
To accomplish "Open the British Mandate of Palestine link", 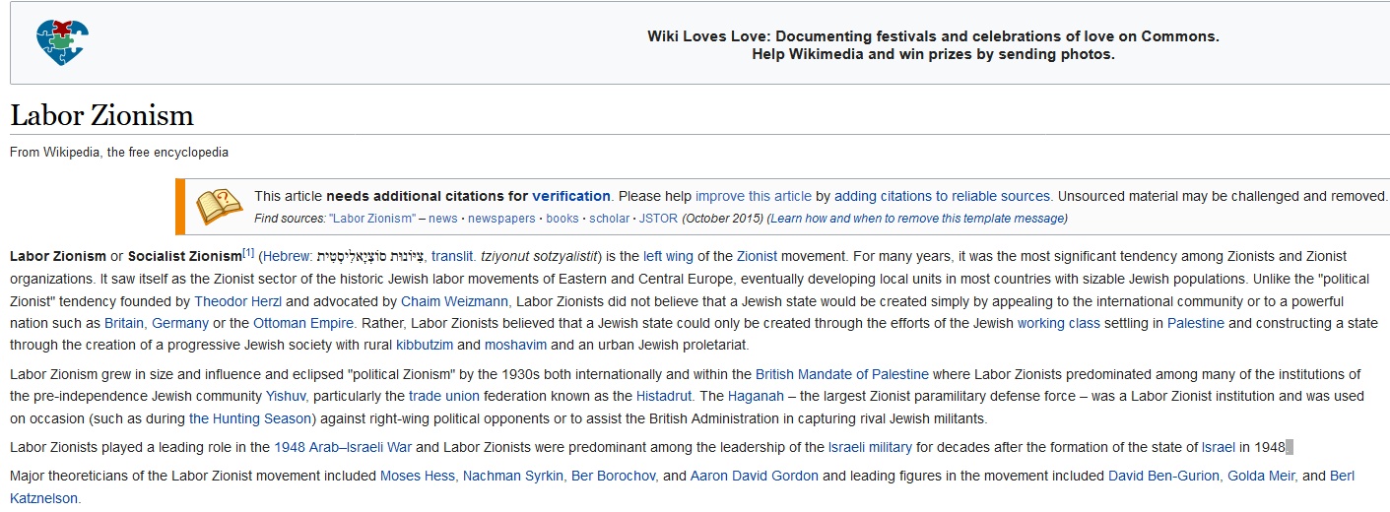I will (842, 374).
